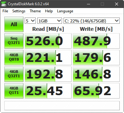Click the empty comment field at bottom
Screen dimensions: 124x113
click(62, 106)
